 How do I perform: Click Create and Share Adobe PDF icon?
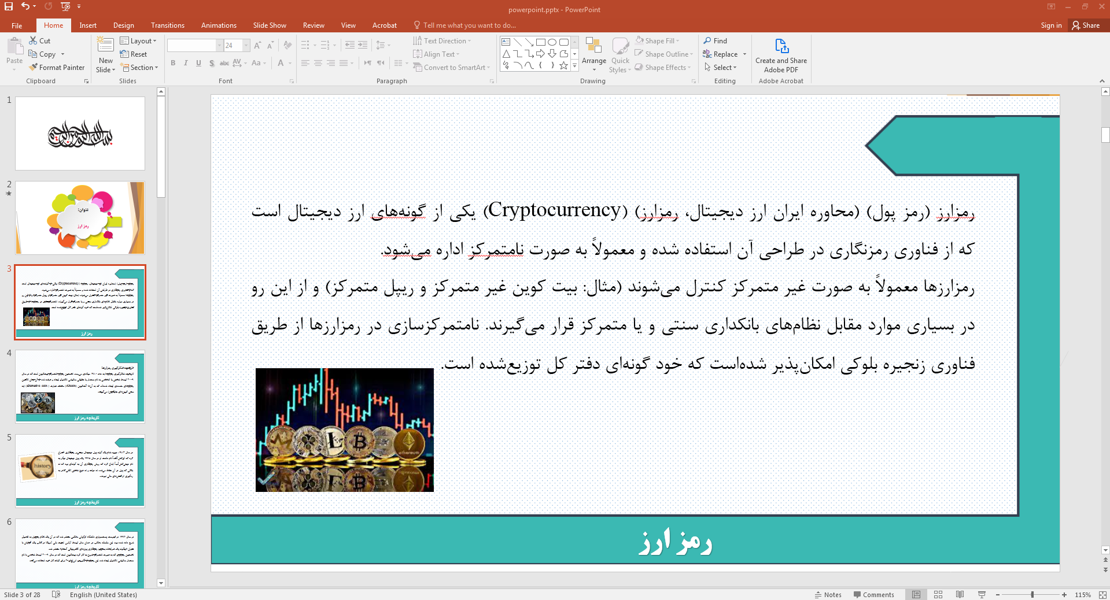pos(781,46)
